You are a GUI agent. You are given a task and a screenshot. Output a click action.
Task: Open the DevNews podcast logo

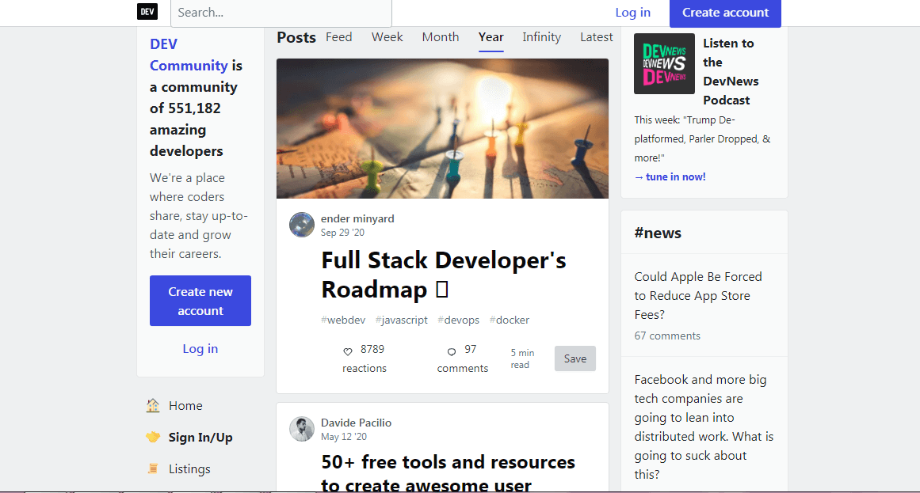(664, 64)
